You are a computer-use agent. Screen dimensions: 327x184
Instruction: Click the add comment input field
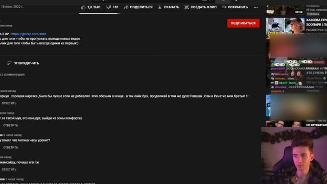[128, 75]
